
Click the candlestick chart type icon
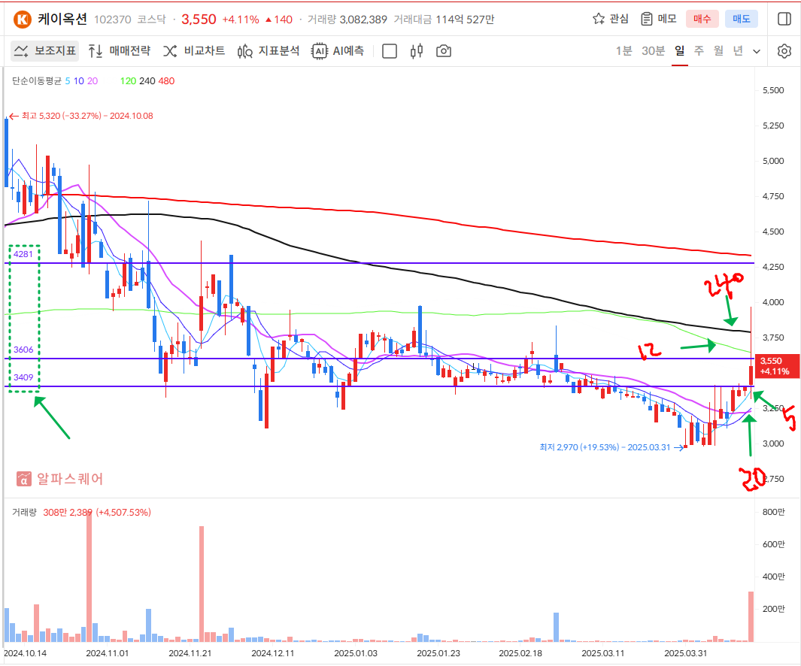417,51
